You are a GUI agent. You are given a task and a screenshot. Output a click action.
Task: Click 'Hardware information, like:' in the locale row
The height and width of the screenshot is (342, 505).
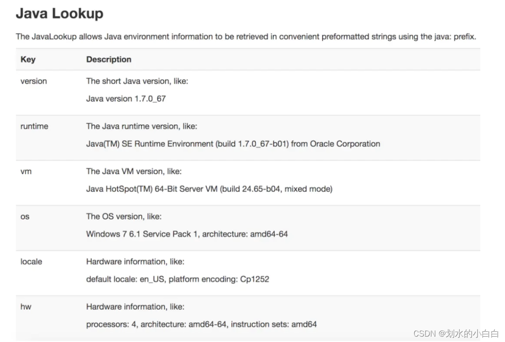tap(135, 262)
